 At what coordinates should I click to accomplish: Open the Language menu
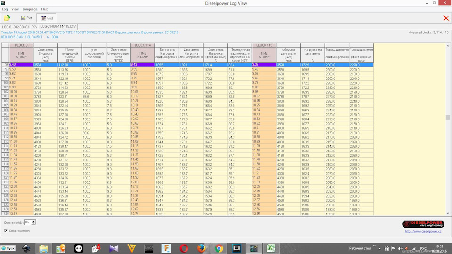(30, 9)
